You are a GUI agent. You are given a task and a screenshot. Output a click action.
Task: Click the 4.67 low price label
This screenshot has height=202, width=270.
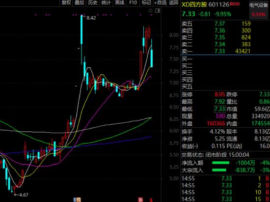pos(24,195)
